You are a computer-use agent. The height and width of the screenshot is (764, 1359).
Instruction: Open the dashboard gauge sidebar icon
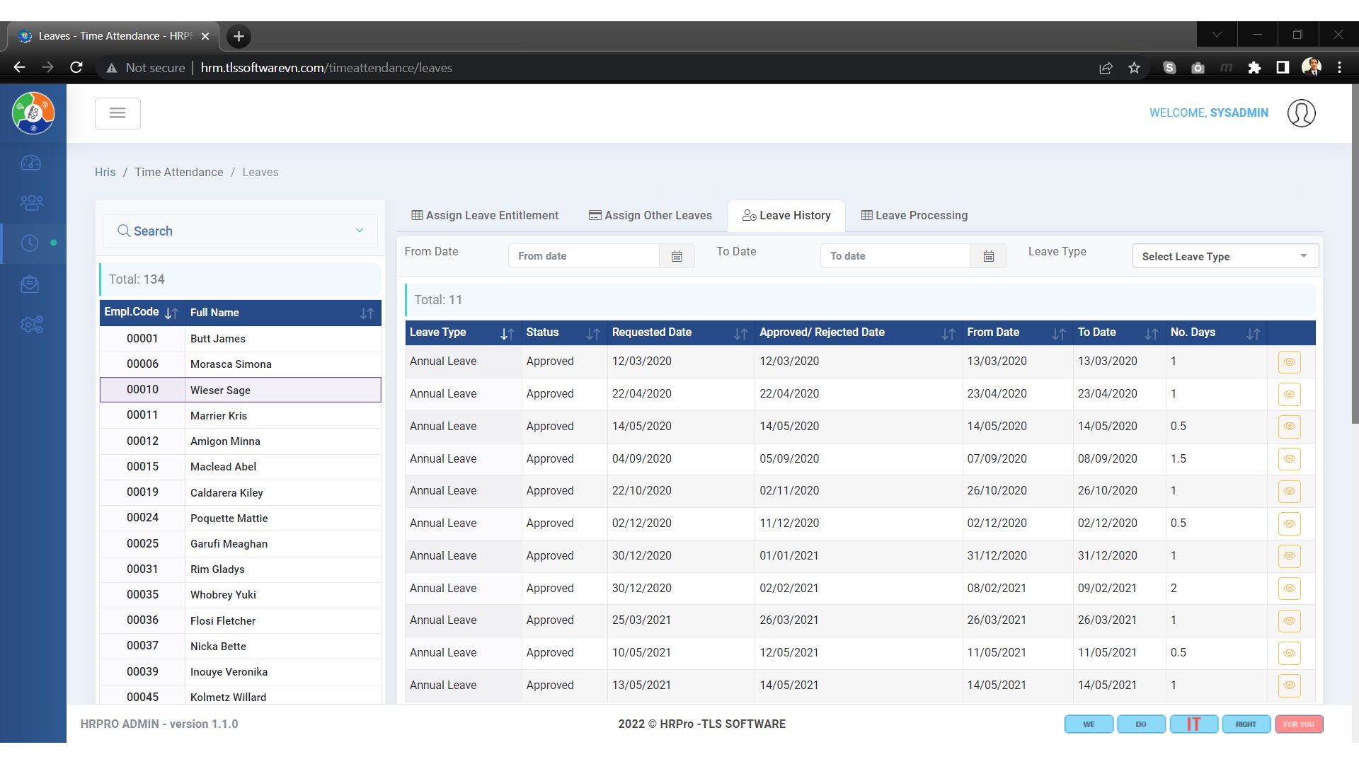coord(31,163)
